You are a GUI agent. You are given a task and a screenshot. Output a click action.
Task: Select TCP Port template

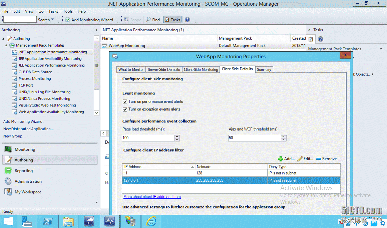click(x=26, y=85)
